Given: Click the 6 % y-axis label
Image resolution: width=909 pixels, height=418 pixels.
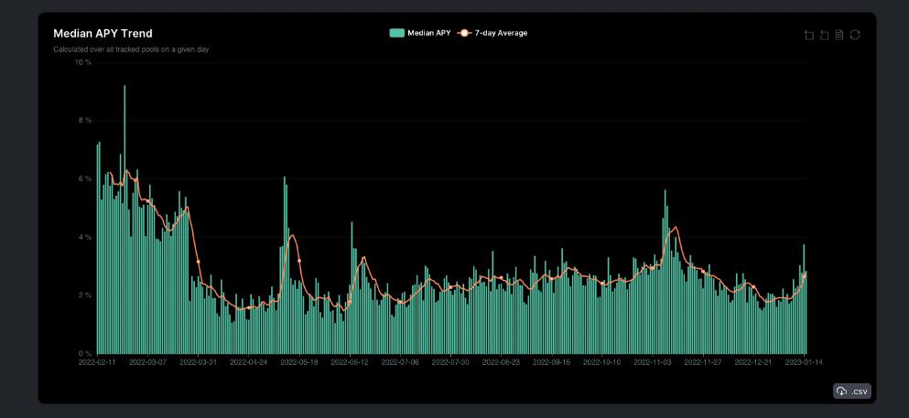Looking at the screenshot, I should click(x=84, y=179).
